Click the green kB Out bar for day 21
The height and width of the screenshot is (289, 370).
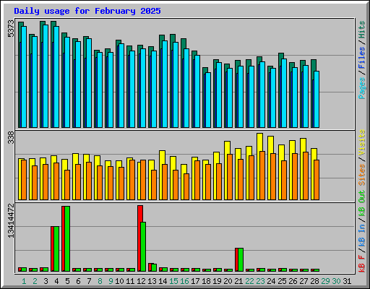tap(241, 259)
